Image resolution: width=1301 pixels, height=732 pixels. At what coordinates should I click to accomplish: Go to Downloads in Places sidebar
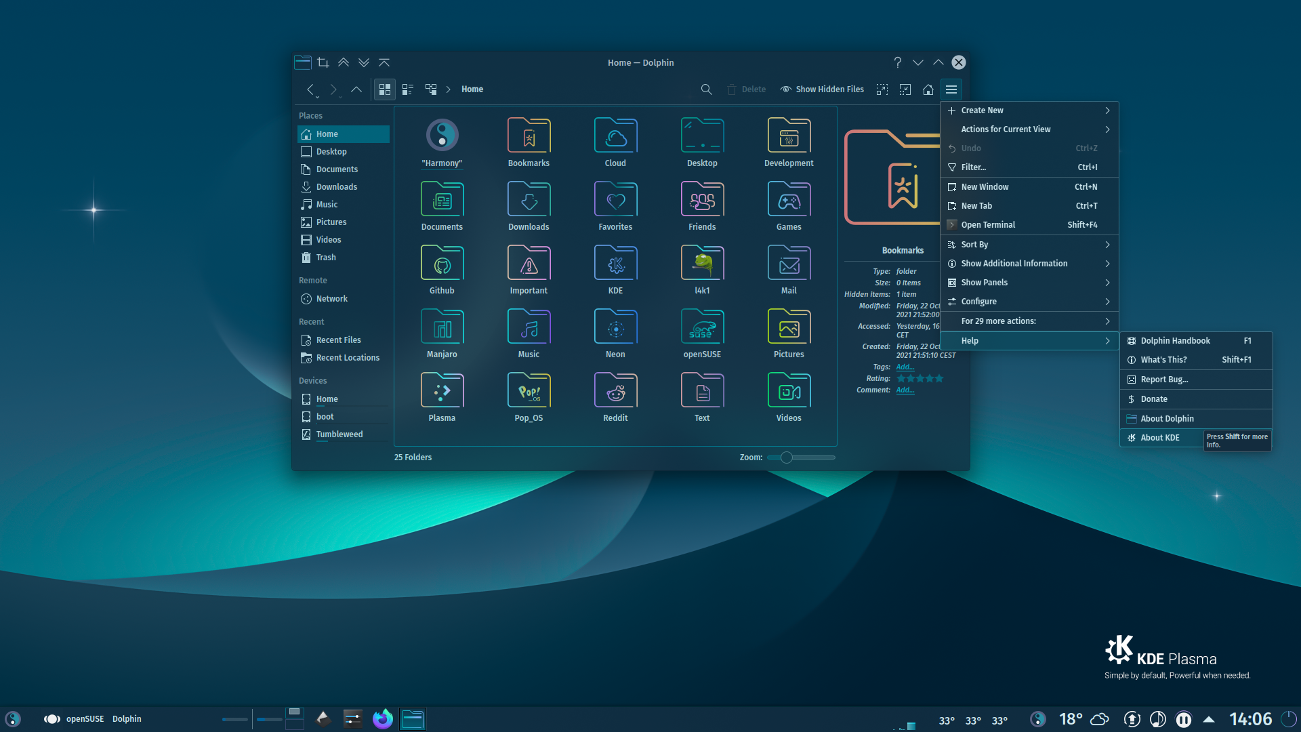pyautogui.click(x=344, y=187)
